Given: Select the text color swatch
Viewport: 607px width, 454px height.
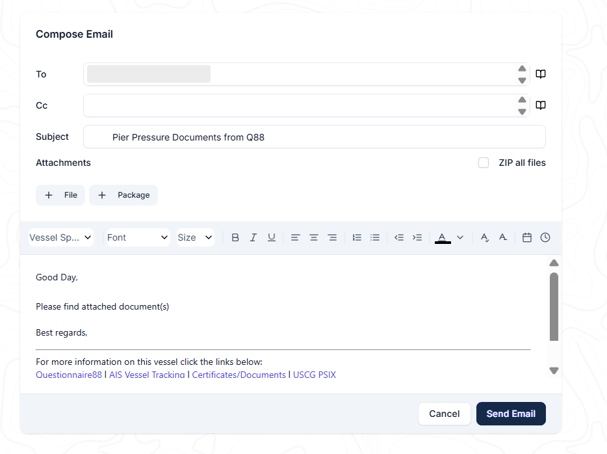Looking at the screenshot, I should point(443,238).
